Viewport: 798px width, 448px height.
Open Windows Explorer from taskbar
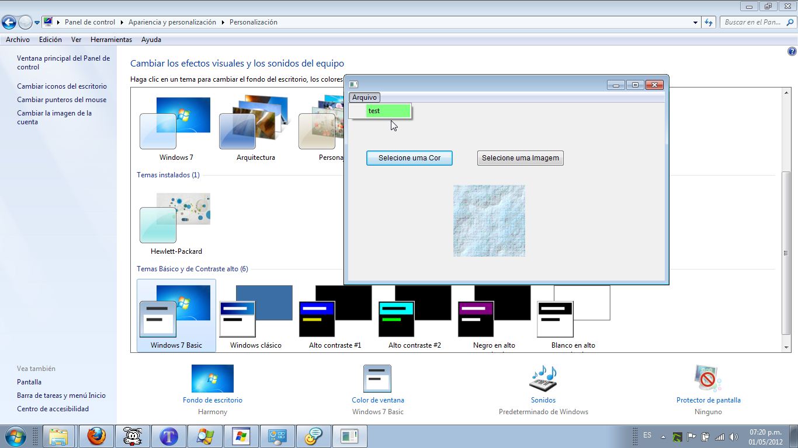59,436
